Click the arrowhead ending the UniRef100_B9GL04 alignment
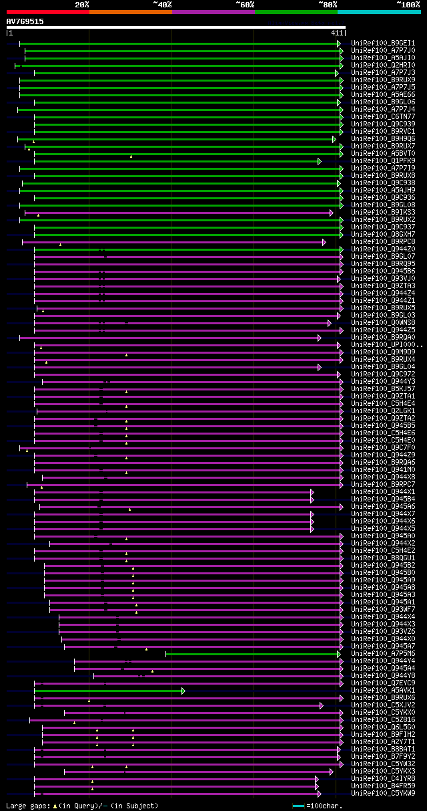Screen dimensions: 427x811 pyautogui.click(x=320, y=367)
